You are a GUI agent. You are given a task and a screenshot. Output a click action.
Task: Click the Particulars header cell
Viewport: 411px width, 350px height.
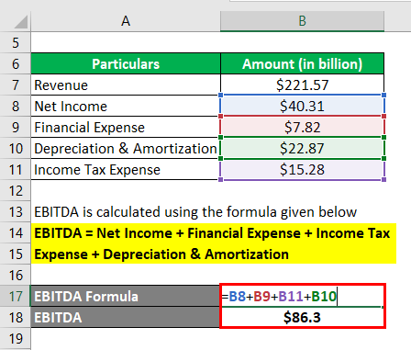126,63
